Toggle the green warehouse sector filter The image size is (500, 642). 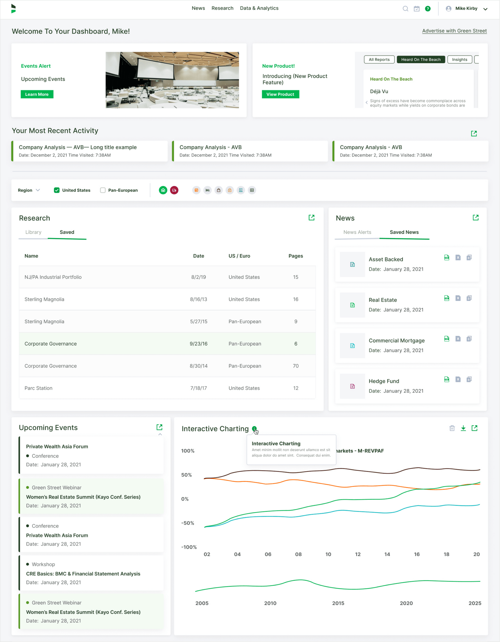tap(163, 190)
